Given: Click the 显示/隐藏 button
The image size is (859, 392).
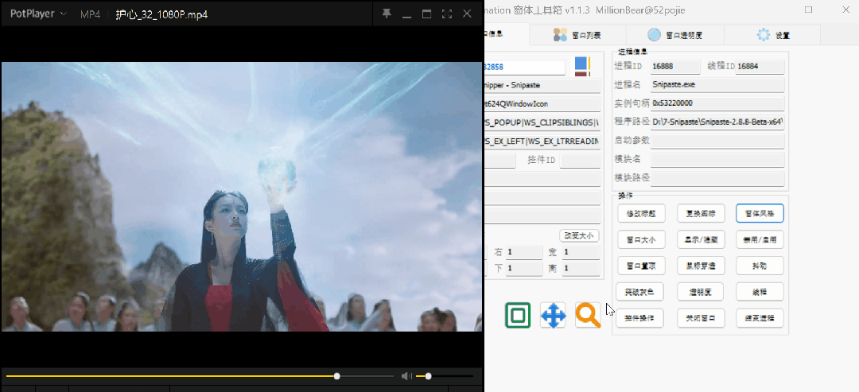Looking at the screenshot, I should pyautogui.click(x=701, y=239).
